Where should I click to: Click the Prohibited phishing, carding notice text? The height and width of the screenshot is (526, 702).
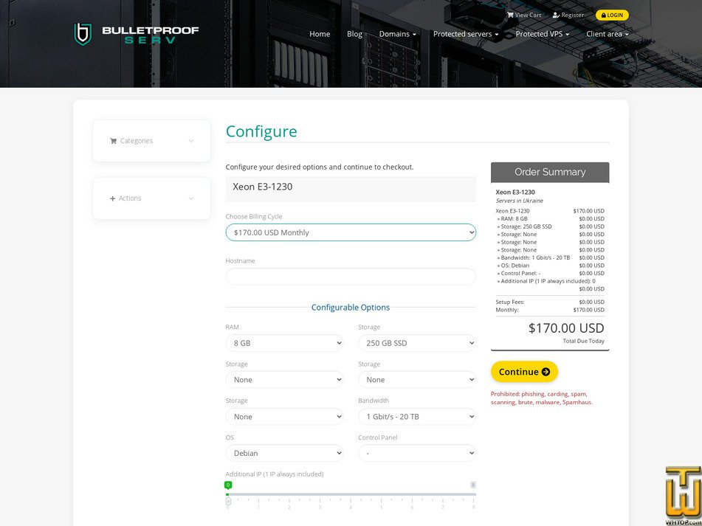click(x=542, y=398)
